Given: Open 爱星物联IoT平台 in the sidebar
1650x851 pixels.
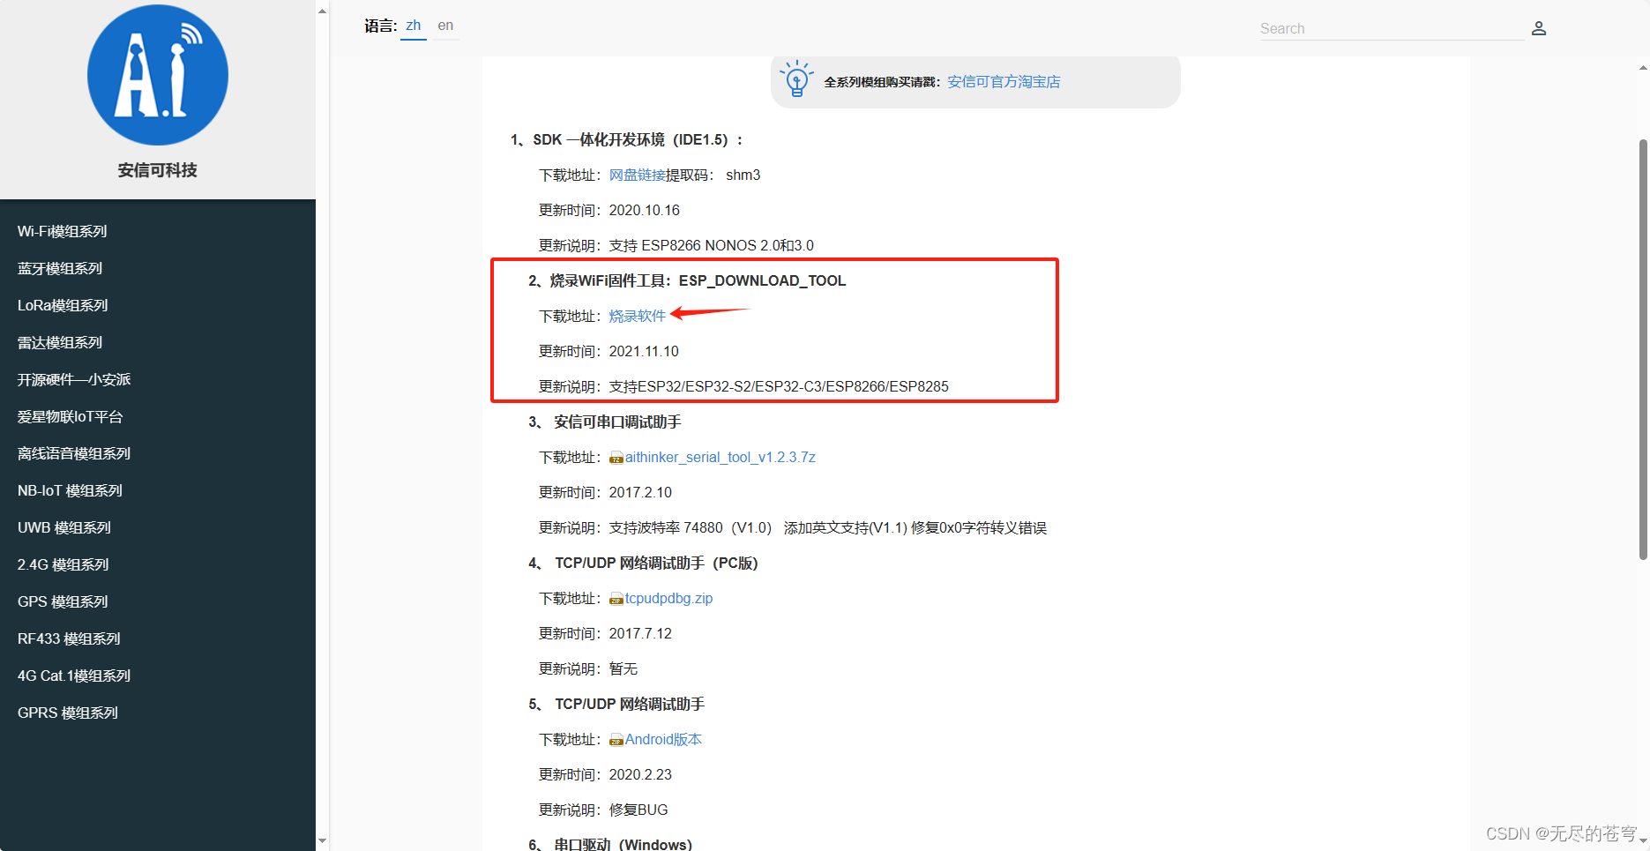Looking at the screenshot, I should [x=71, y=416].
